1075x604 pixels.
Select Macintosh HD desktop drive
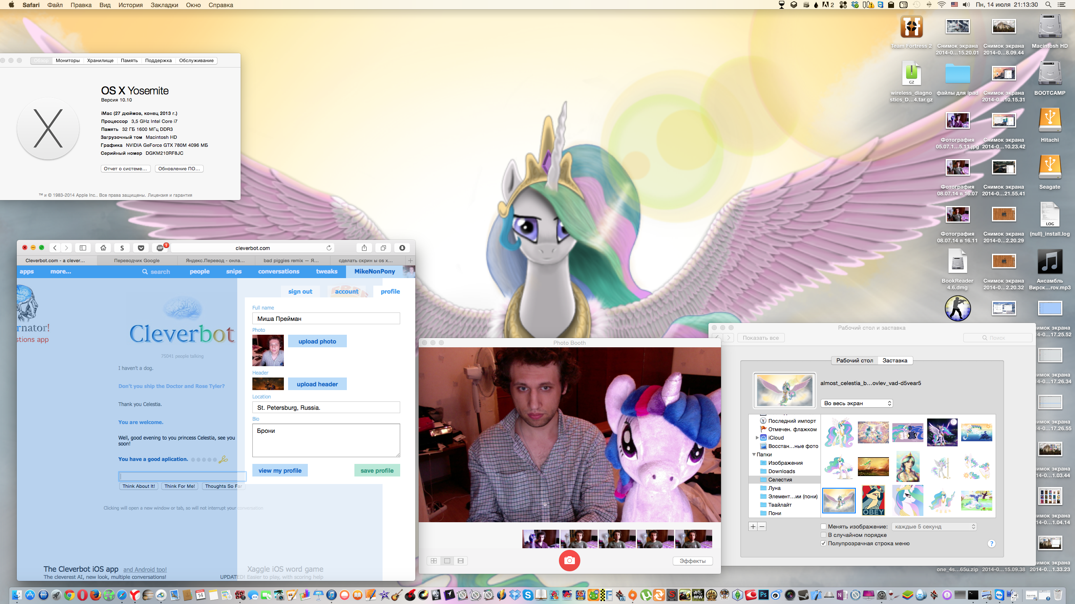pyautogui.click(x=1050, y=27)
